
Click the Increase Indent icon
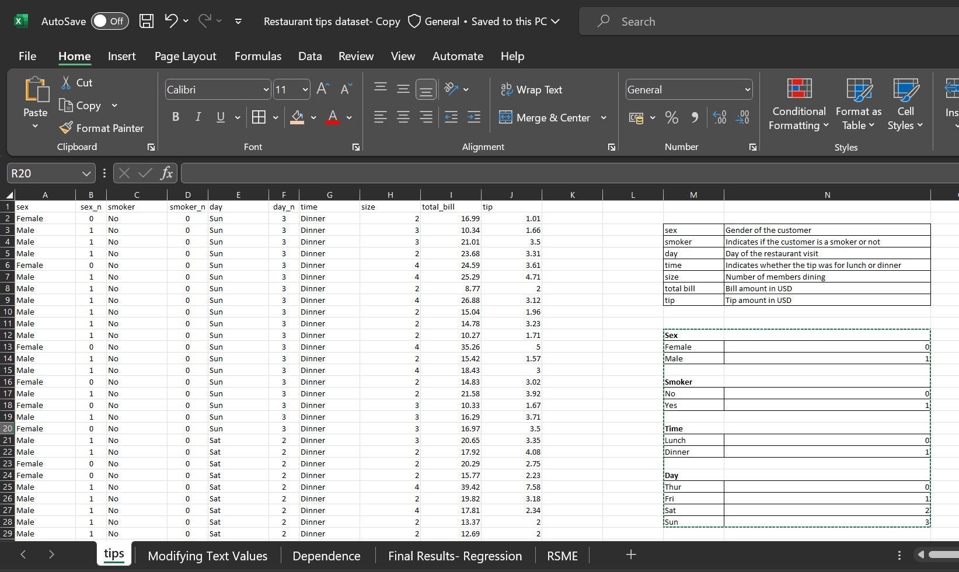474,117
